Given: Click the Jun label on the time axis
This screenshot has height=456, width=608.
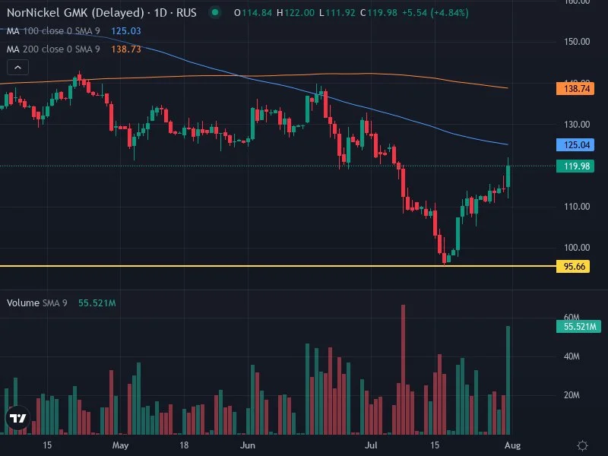Looking at the screenshot, I should pos(248,445).
